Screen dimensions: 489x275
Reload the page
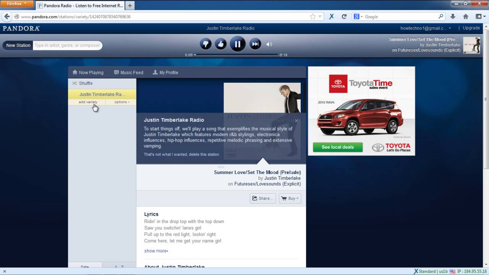click(344, 17)
